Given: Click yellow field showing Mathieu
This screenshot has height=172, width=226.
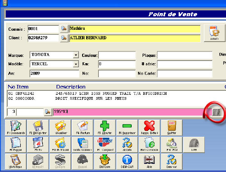Looking at the screenshot, I should [135, 29].
